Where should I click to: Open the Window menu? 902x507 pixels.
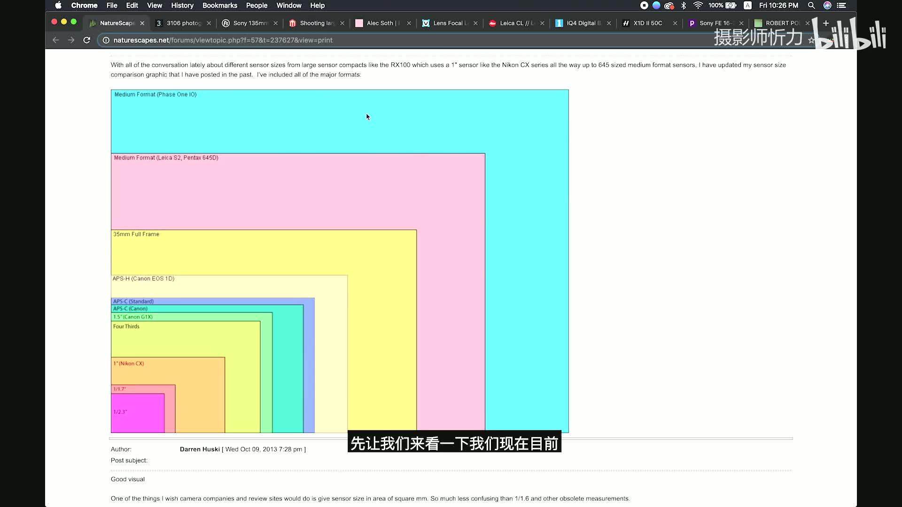click(289, 6)
